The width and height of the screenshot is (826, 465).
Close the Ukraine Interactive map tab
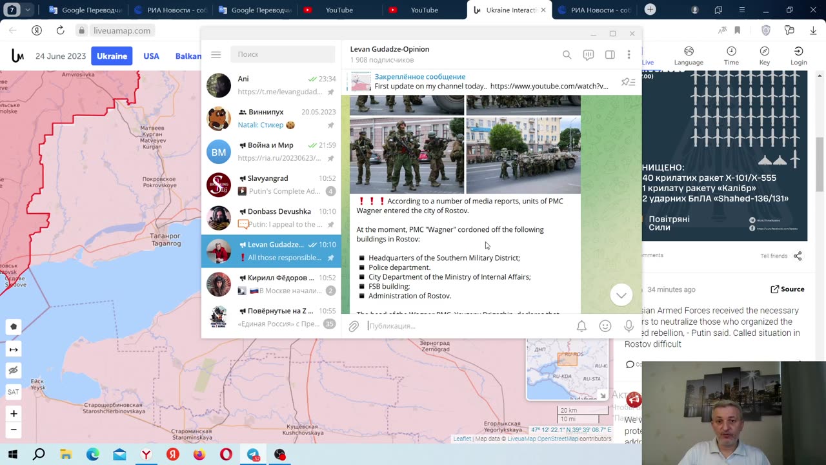[543, 10]
